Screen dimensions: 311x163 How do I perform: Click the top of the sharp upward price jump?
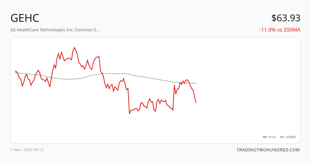point(174,85)
